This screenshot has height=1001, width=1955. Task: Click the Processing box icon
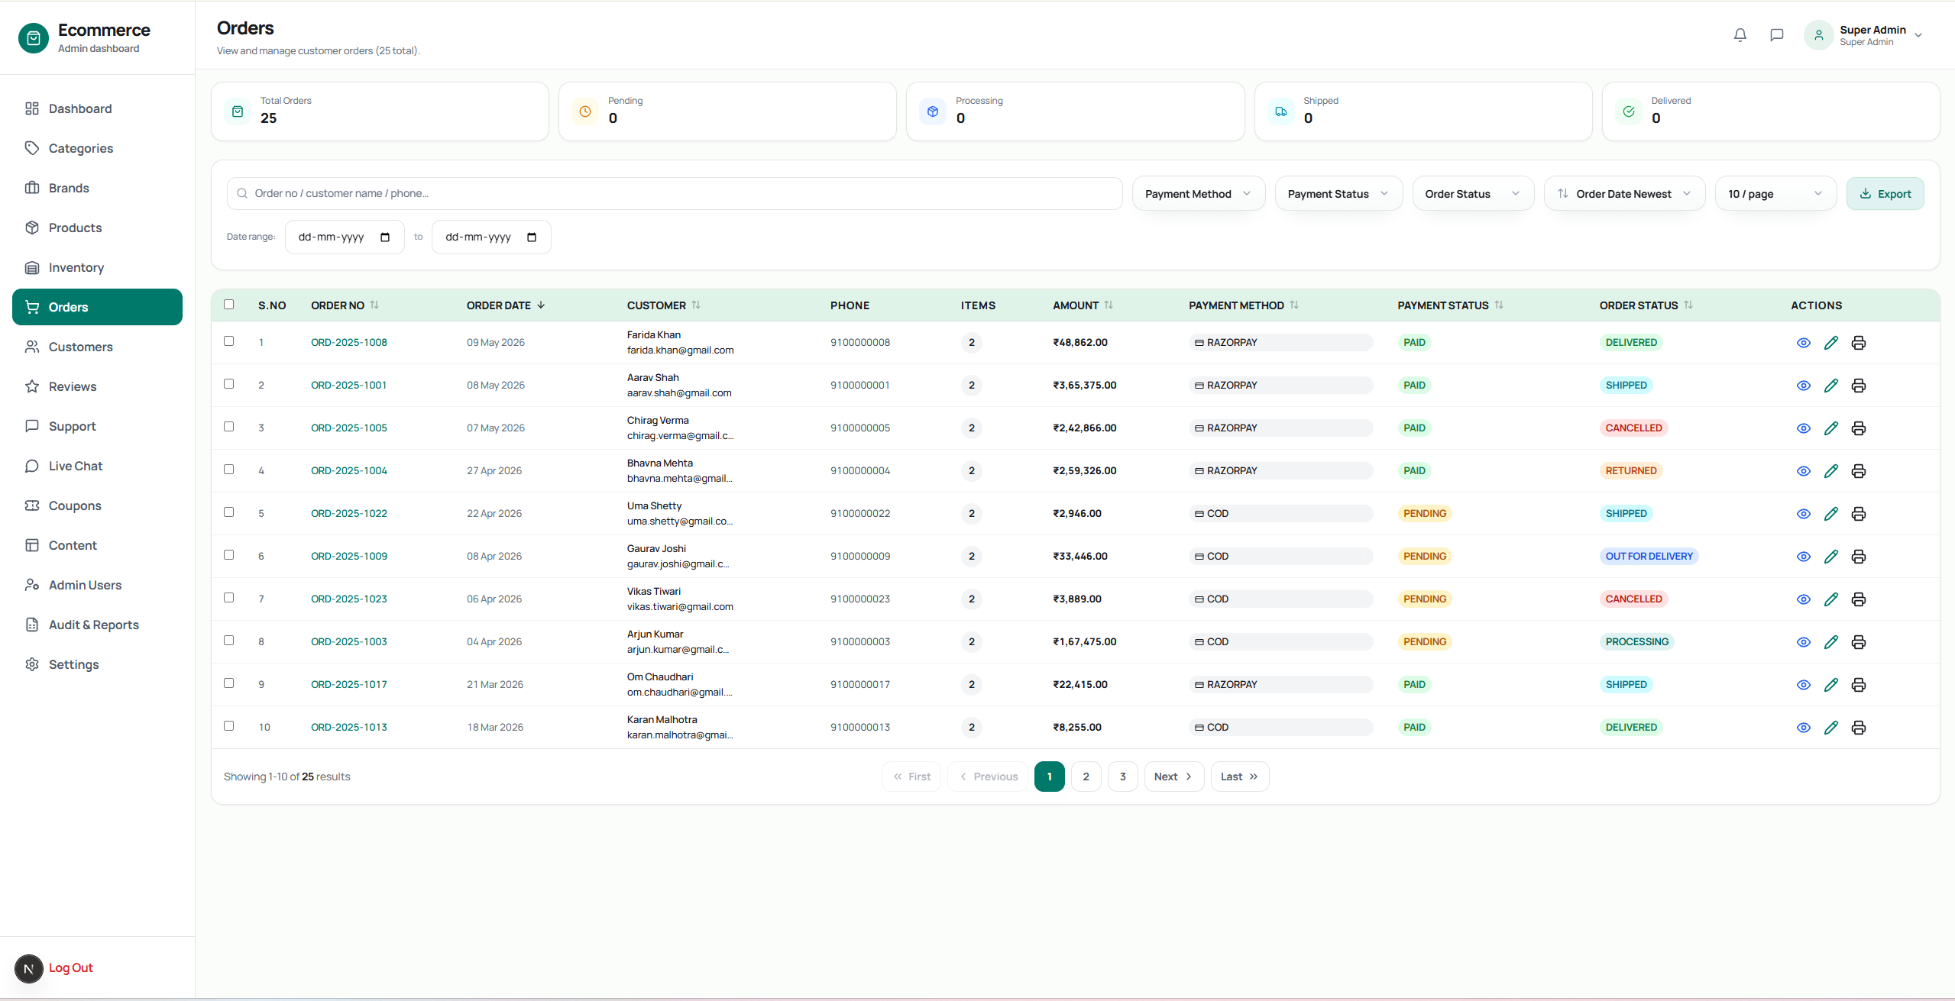[933, 111]
